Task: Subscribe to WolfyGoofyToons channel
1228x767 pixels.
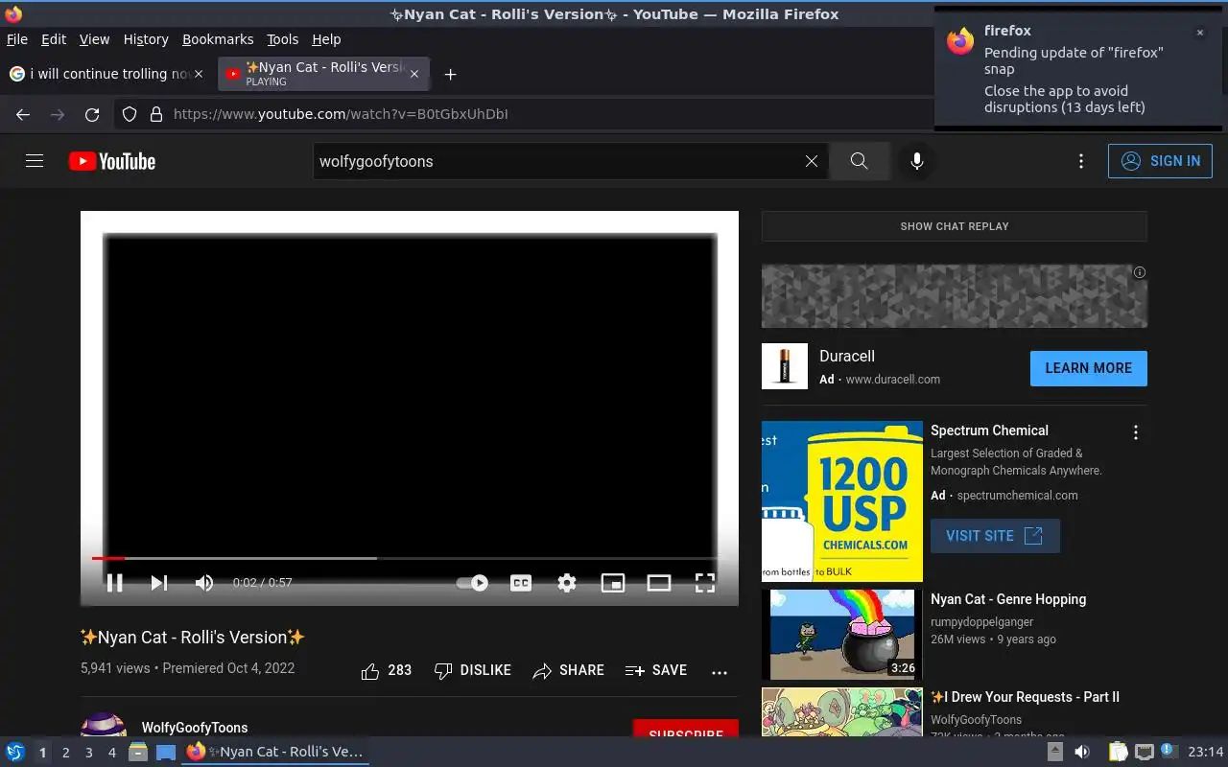Action: point(686,729)
